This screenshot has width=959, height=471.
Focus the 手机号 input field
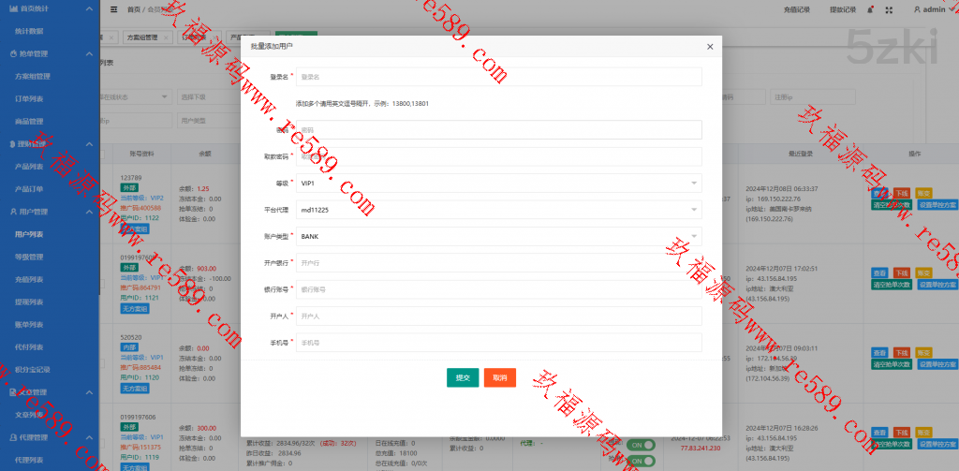point(498,343)
